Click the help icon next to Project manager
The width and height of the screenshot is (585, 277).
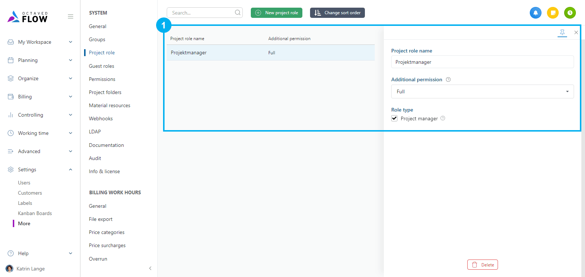point(443,118)
